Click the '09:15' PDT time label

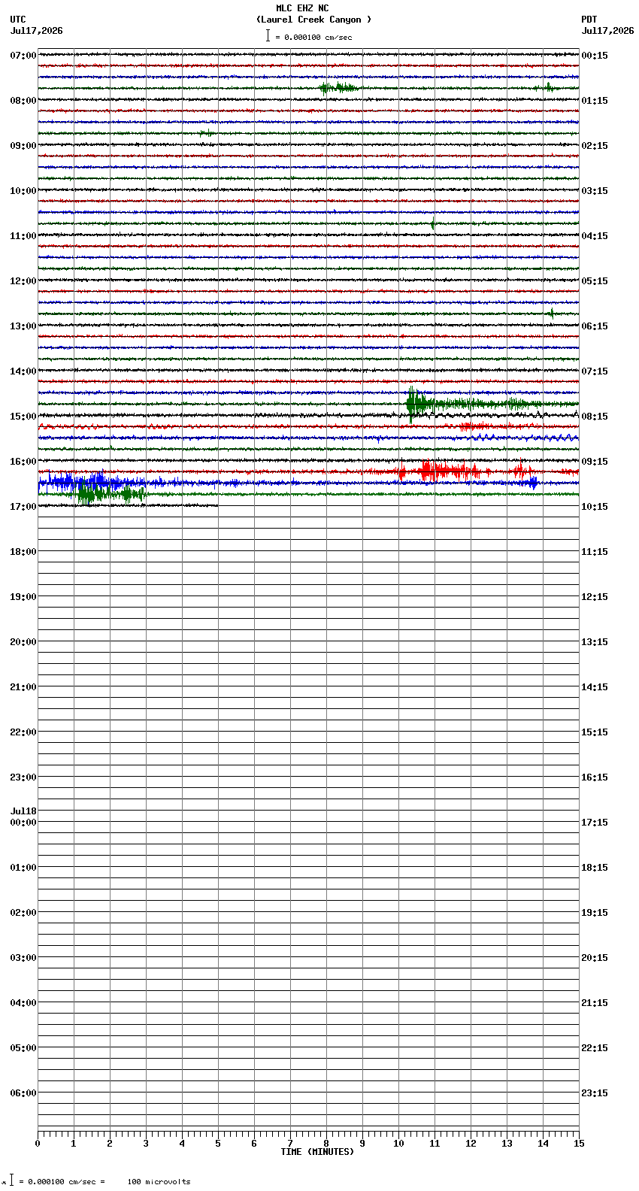pyautogui.click(x=595, y=462)
